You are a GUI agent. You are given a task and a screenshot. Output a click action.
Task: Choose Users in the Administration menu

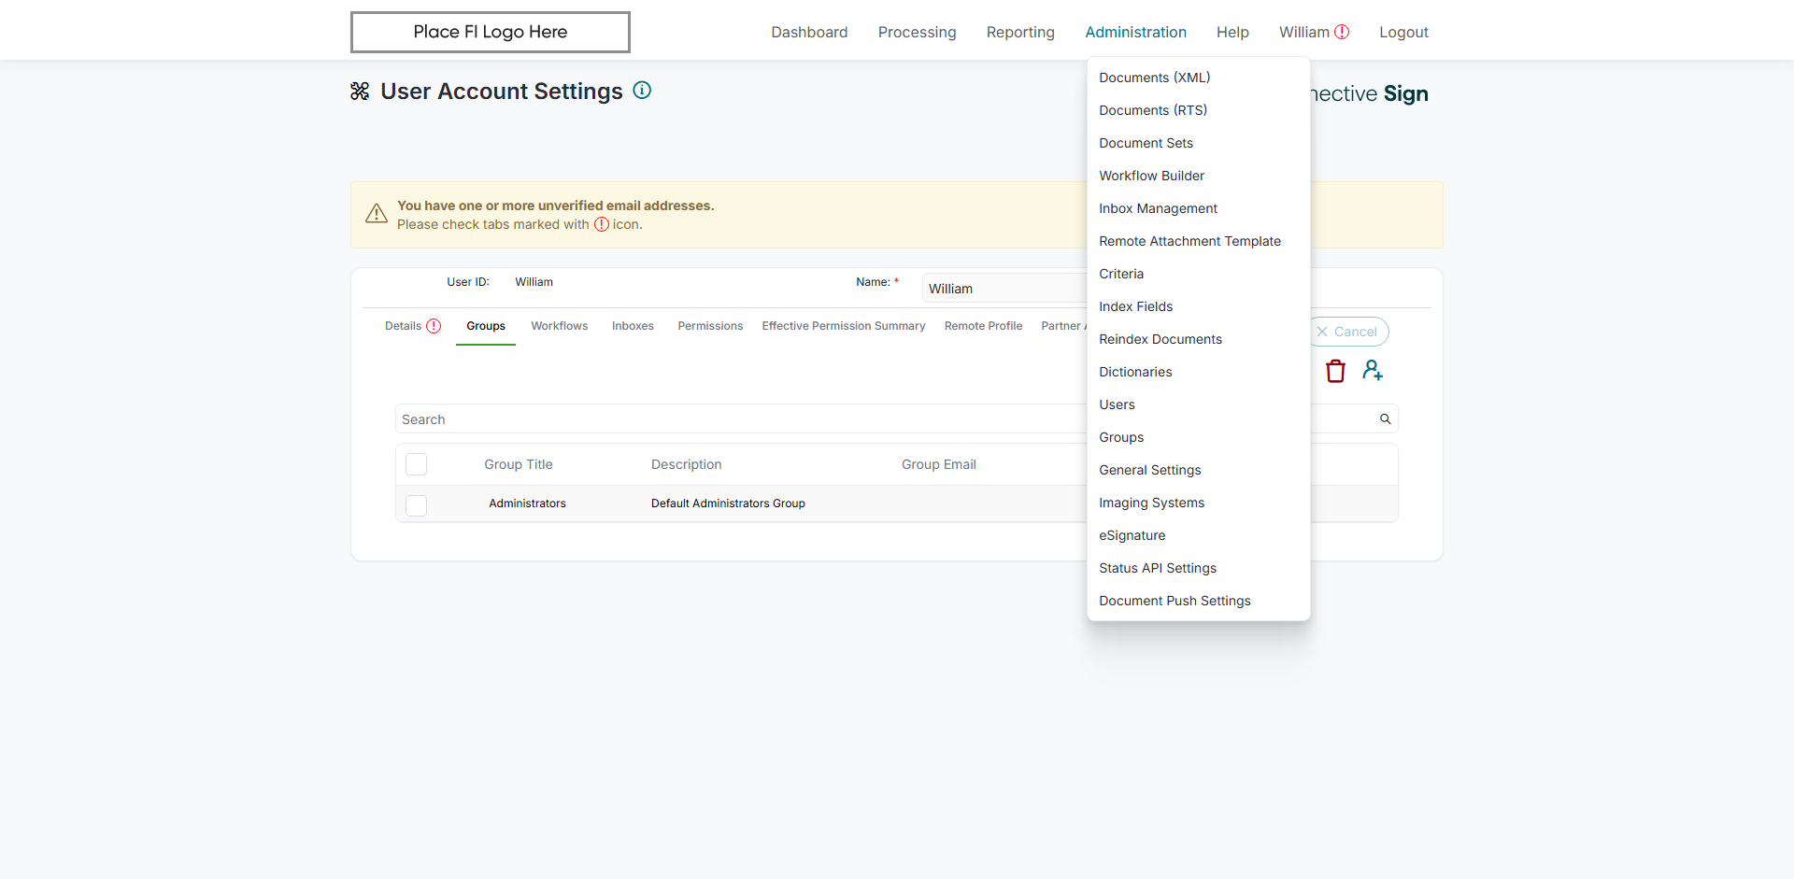point(1117,404)
